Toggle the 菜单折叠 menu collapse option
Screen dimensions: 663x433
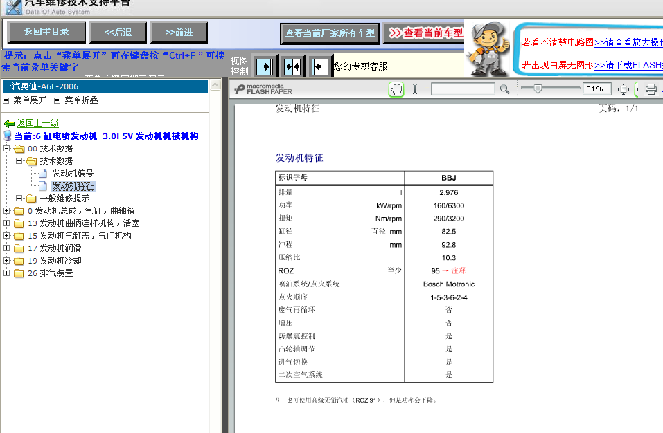coord(81,100)
